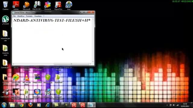Open the volume speaker tray icon
Image resolution: width=193 pixels, height=108 pixels.
174,105
